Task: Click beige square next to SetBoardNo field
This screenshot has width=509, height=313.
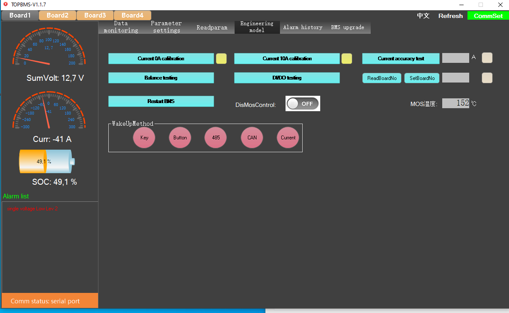Action: point(487,78)
